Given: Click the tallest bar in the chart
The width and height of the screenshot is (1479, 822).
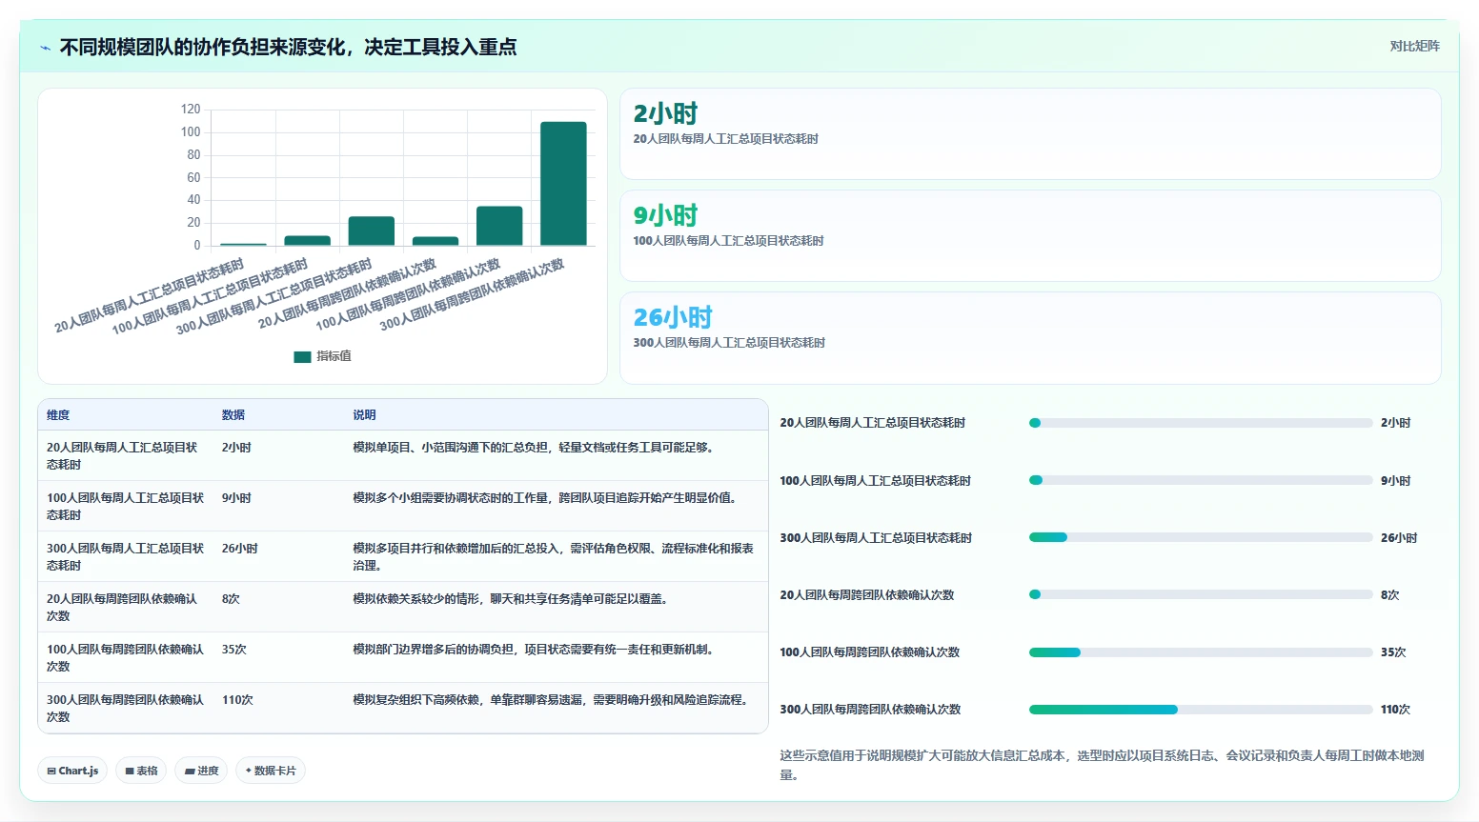Looking at the screenshot, I should pyautogui.click(x=563, y=184).
